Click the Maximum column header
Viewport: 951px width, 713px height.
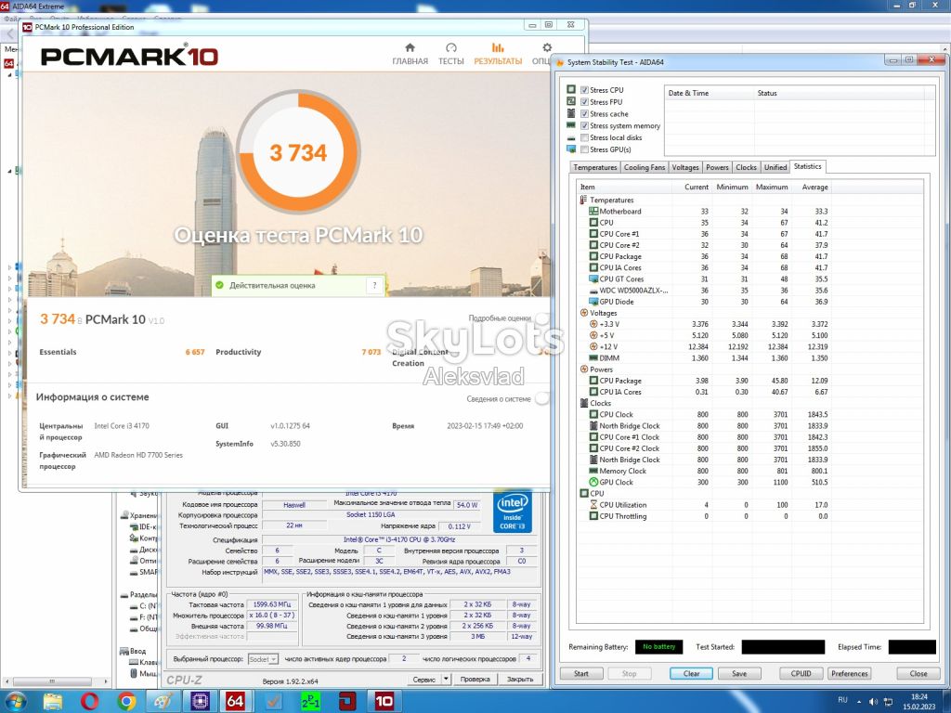(x=772, y=187)
